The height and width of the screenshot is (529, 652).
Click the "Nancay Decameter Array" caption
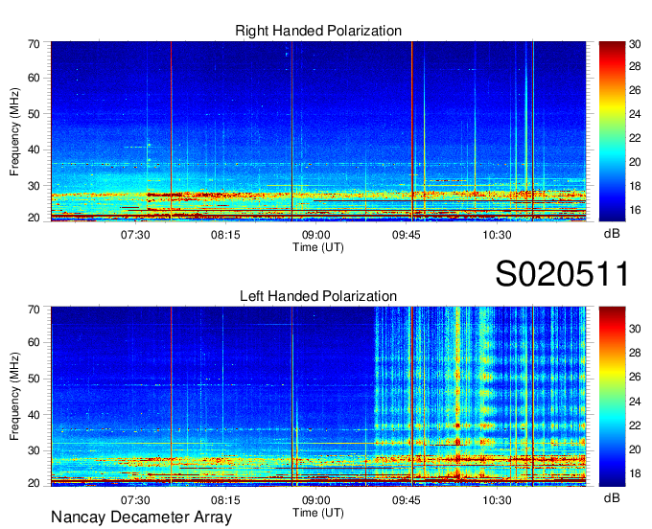tap(141, 517)
